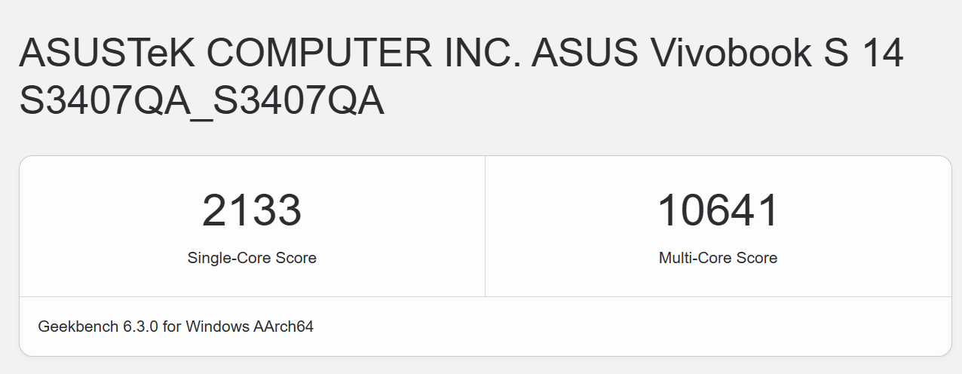Click the Multi-Core Score label
The width and height of the screenshot is (962, 374).
(718, 258)
